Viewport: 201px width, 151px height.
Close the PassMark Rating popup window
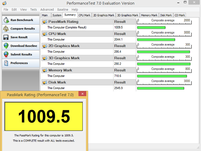[x=82, y=94]
